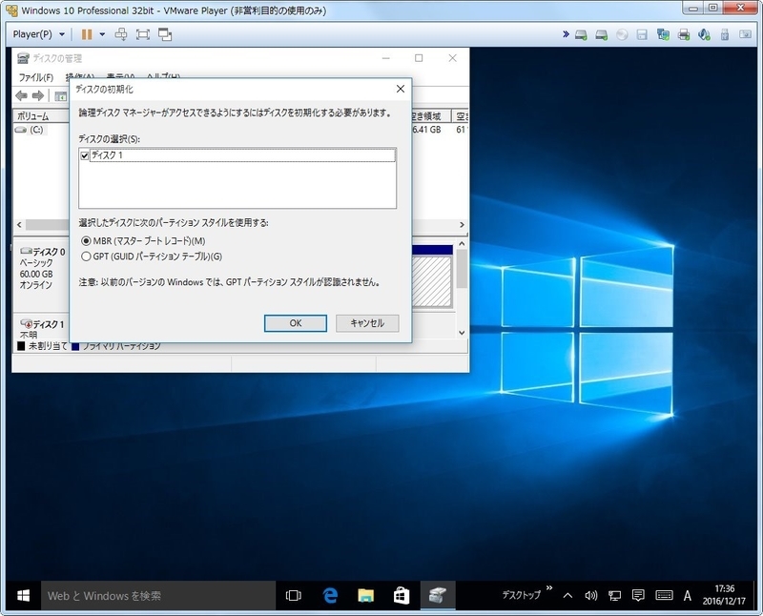The width and height of the screenshot is (763, 616).
Task: Click the first hard disk device icon
Action: pos(581,35)
